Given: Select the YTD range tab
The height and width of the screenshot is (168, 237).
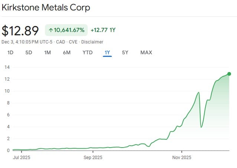Looking at the screenshot, I should [87, 52].
